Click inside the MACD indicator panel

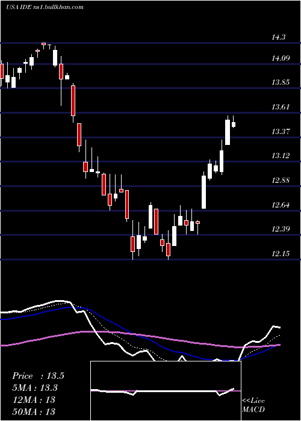(166, 391)
